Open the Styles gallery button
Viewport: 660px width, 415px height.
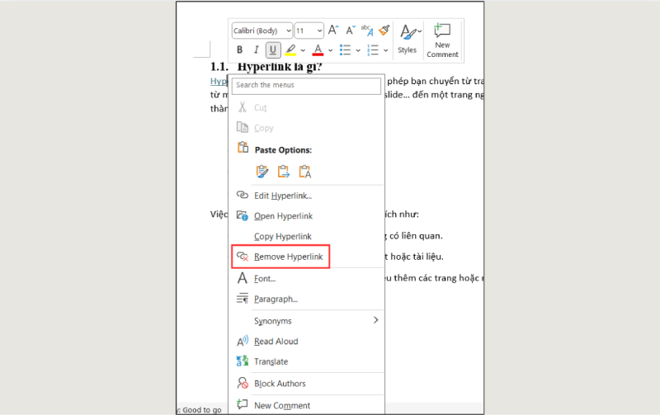click(x=408, y=39)
